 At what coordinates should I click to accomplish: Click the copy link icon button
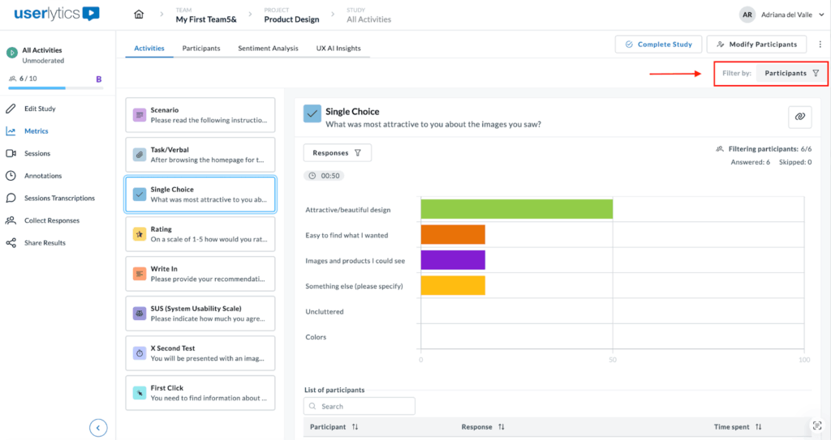[x=799, y=117]
